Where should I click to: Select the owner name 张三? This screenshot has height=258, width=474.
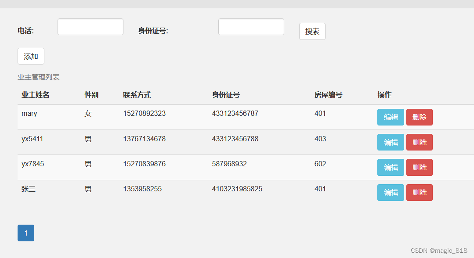point(29,189)
